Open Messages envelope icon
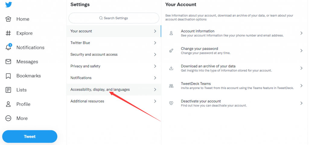Screen dimensions: 309x145 point(8,62)
